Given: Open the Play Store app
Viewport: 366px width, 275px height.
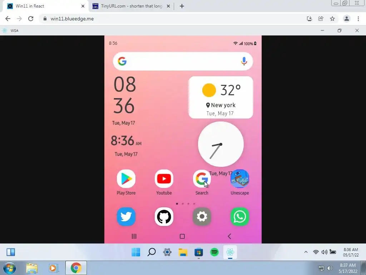Looking at the screenshot, I should 126,179.
